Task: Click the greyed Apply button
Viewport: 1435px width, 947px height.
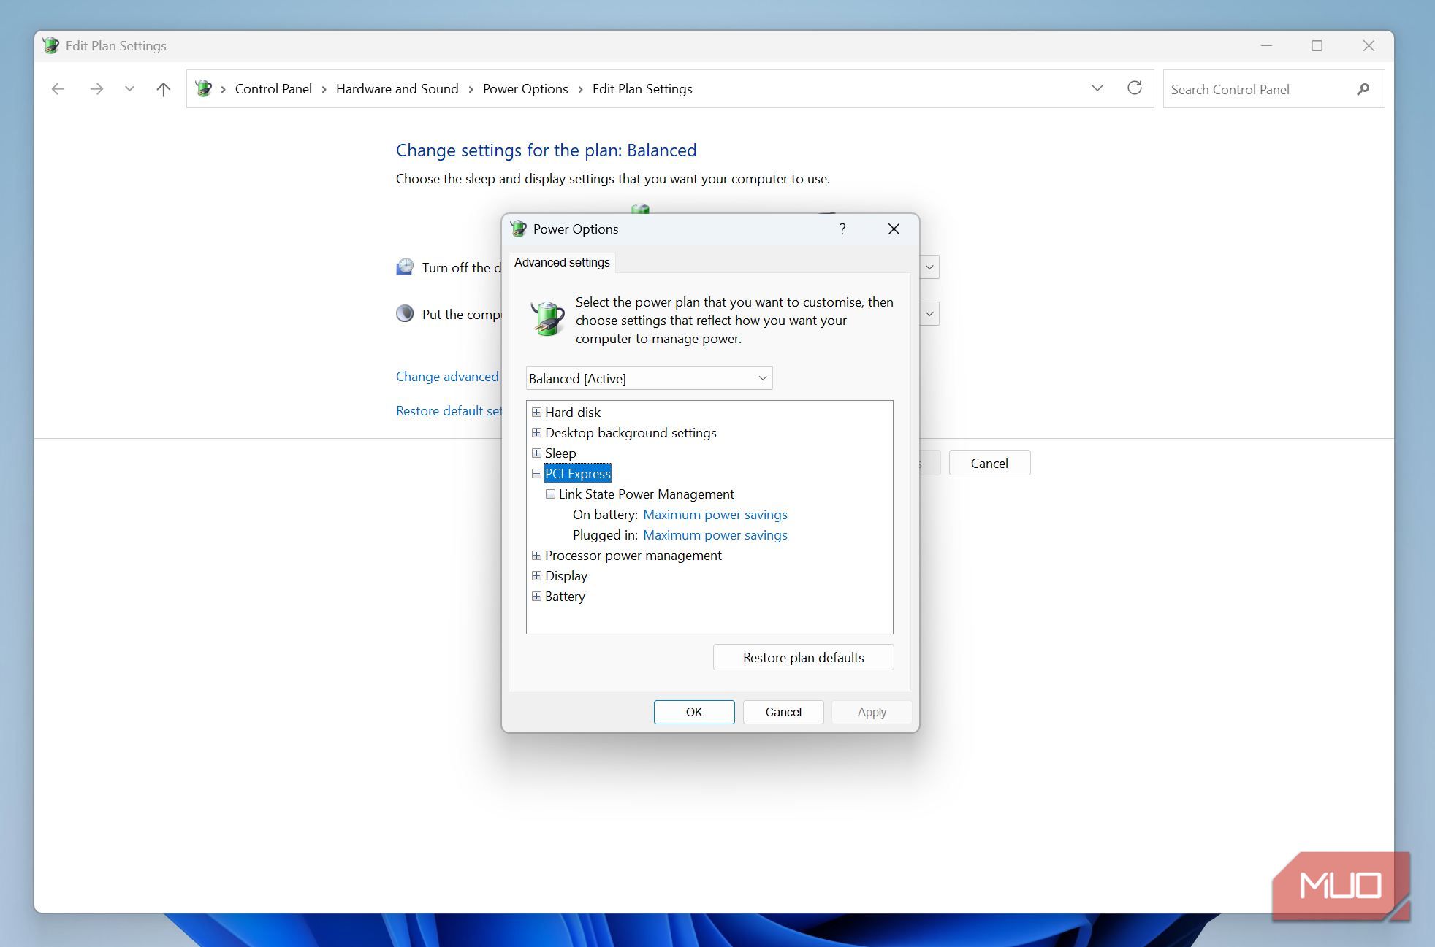Action: [872, 712]
